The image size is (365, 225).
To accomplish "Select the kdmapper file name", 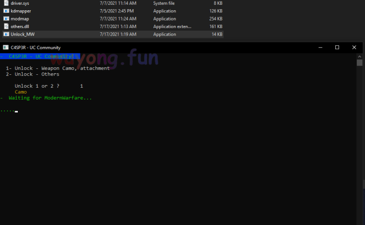I will [21, 11].
